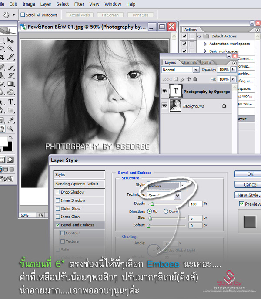
Task: Swap foreground and background colors
Action: (x=11, y=137)
